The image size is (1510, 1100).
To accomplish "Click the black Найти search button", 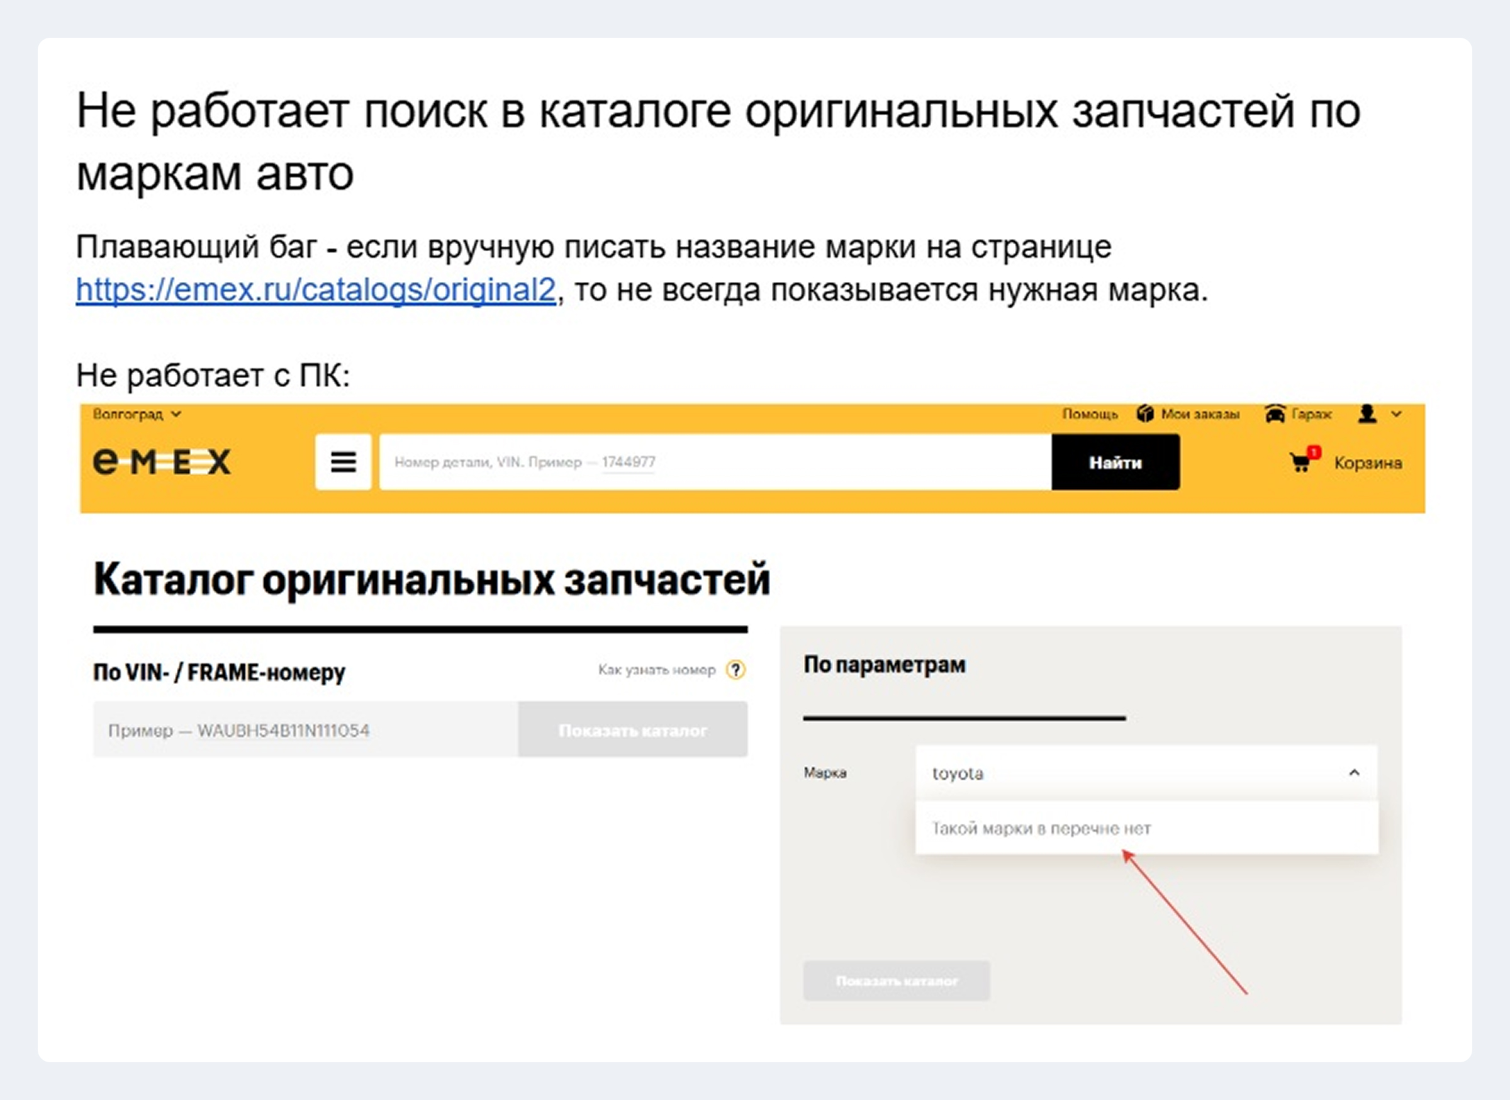I will [x=1116, y=462].
